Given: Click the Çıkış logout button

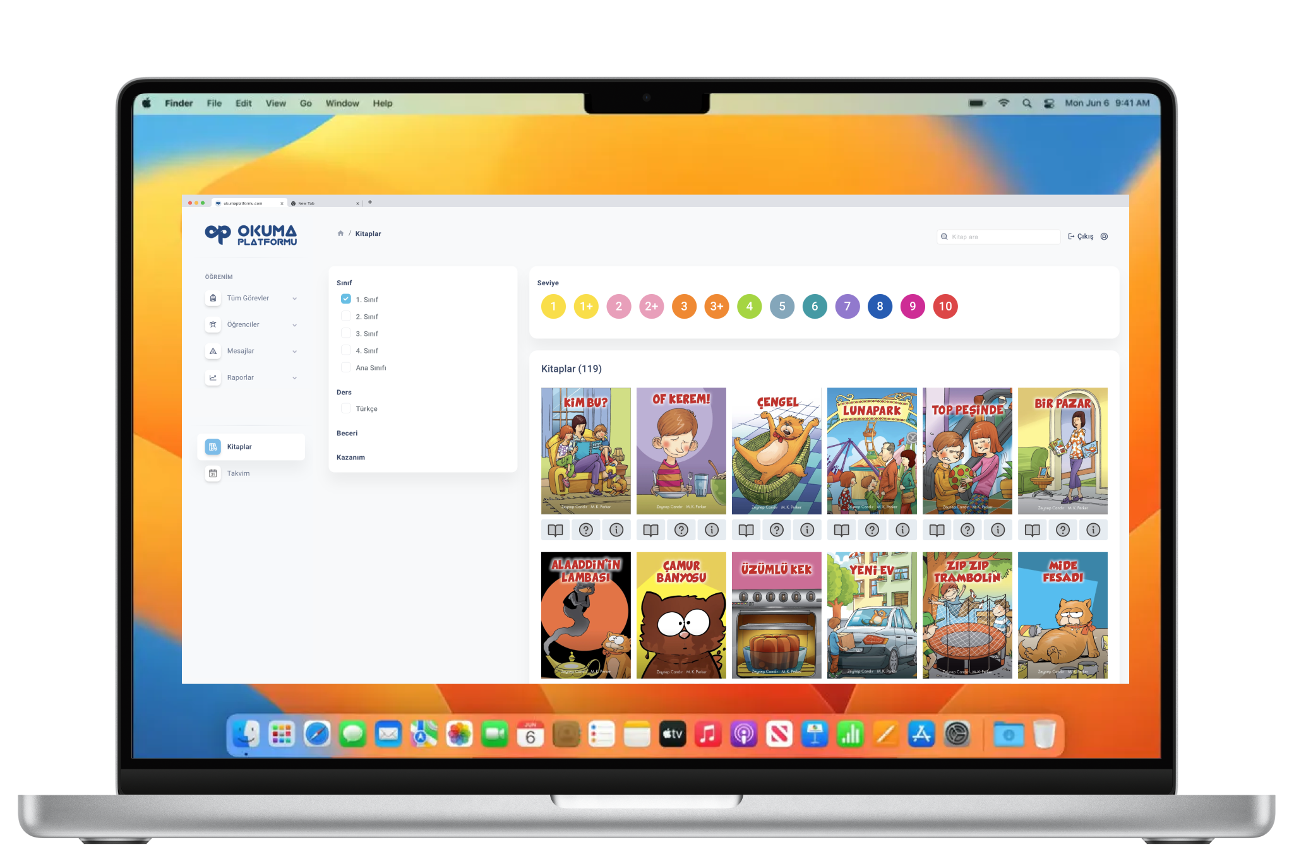Looking at the screenshot, I should [x=1081, y=237].
